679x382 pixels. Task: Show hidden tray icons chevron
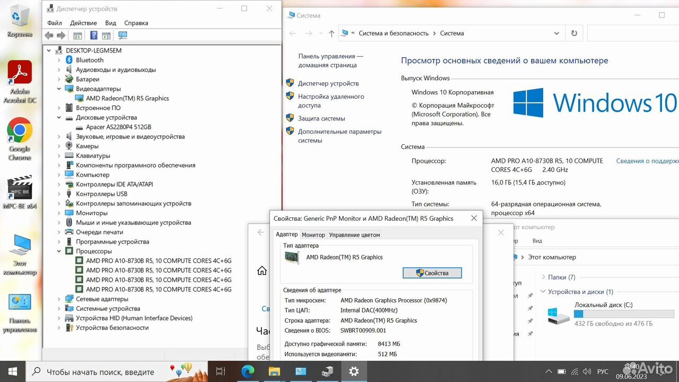tap(549, 371)
